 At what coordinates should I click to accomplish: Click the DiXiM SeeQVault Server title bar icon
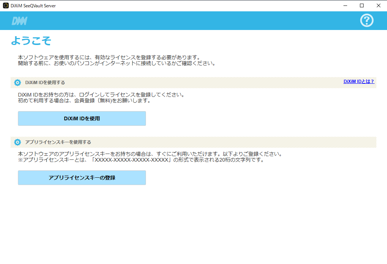[x=5, y=5]
